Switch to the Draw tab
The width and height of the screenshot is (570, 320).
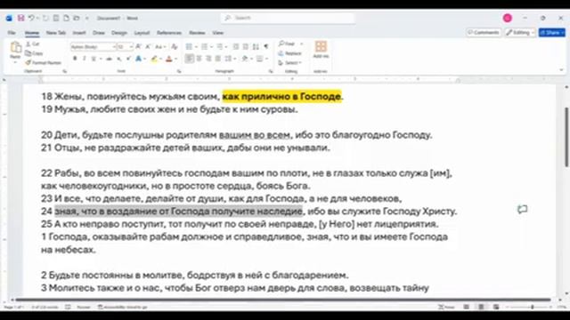99,33
